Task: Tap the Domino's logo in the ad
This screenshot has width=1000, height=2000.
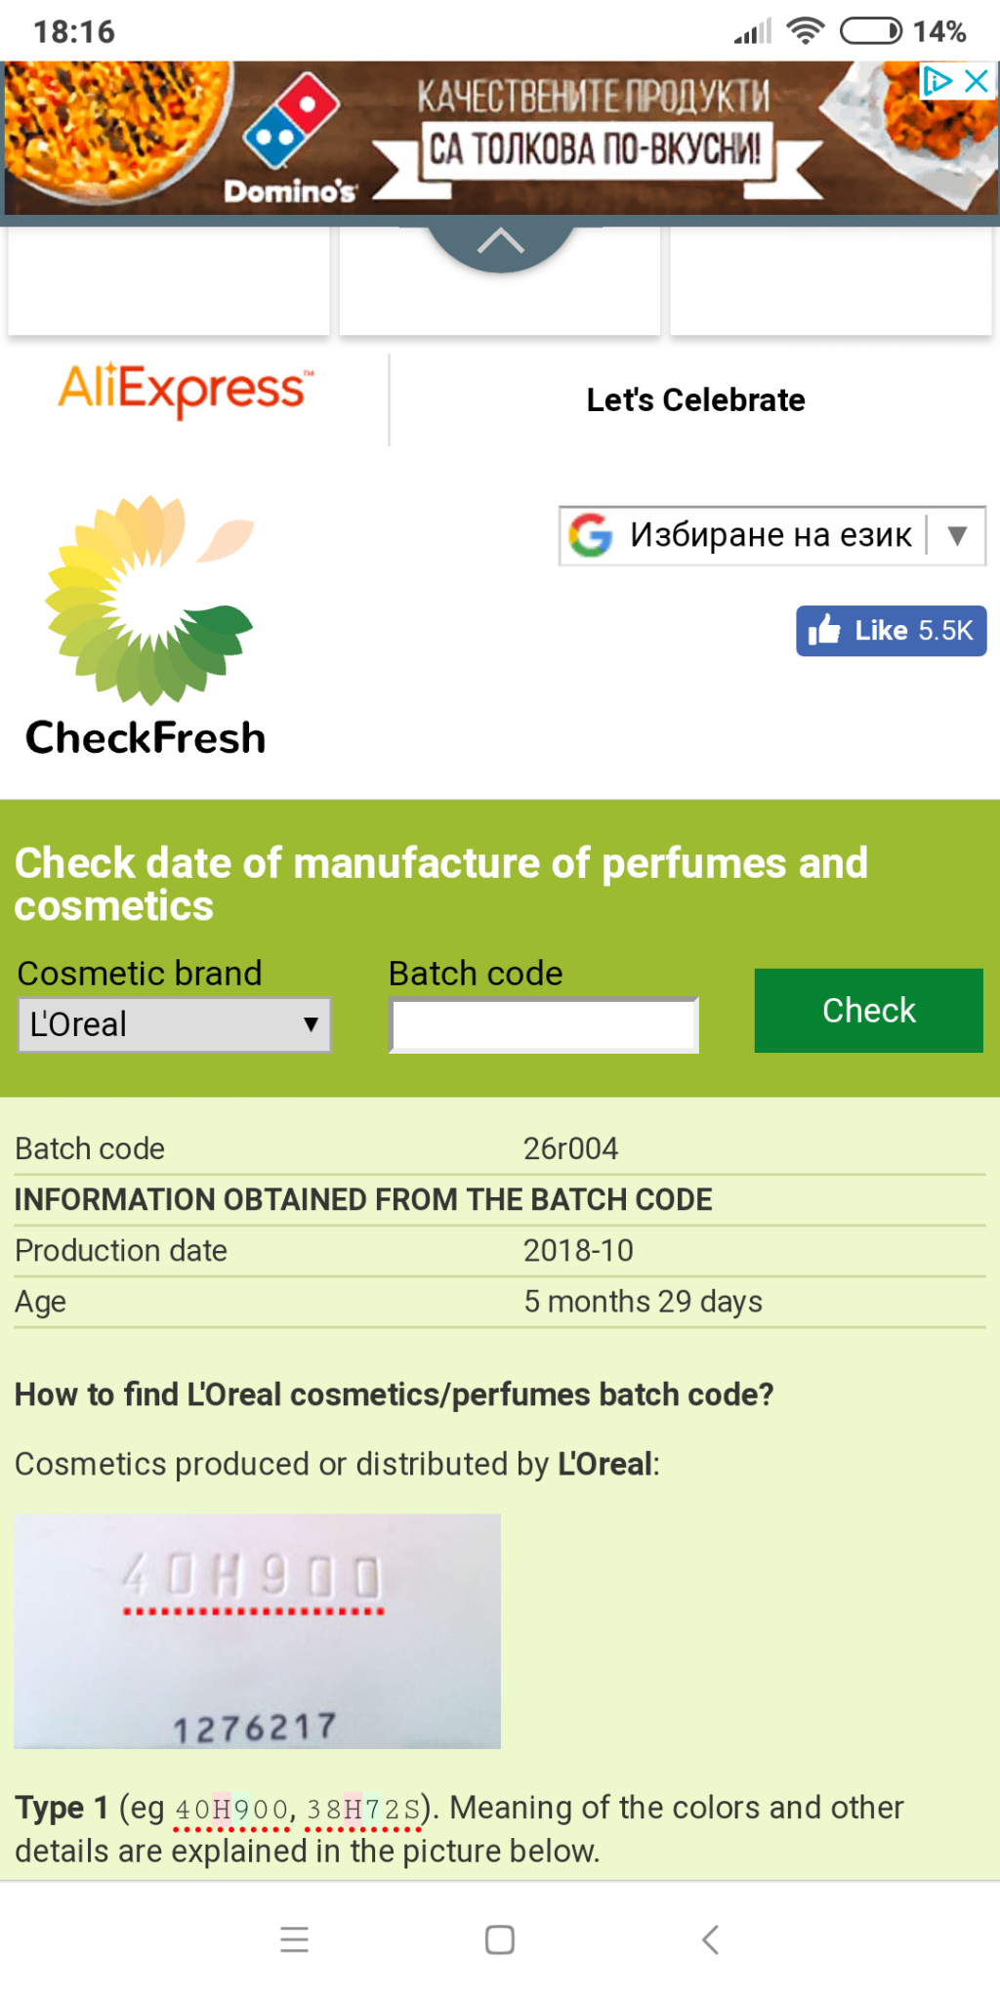Action: (x=290, y=139)
